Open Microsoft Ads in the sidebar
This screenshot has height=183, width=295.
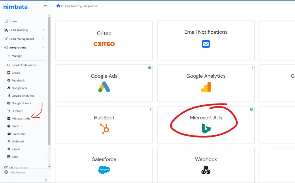pos(21,119)
